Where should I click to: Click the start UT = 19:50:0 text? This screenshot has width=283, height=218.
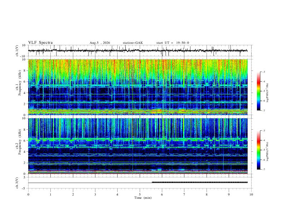click(173, 43)
